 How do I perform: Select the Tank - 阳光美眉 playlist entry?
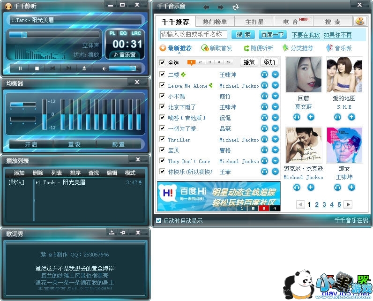[x=89, y=182]
